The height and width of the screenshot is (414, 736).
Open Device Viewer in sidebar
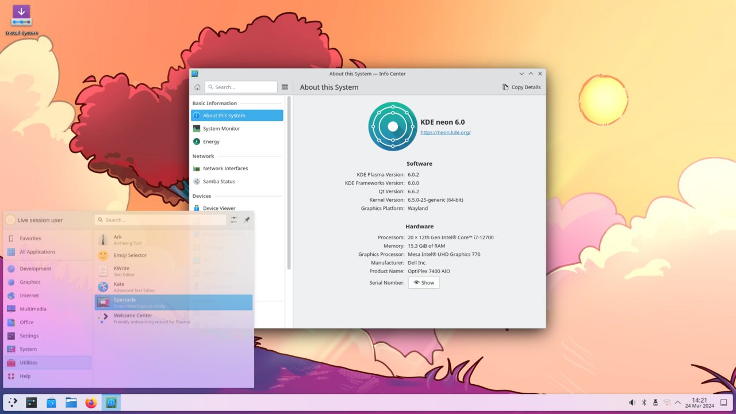click(237, 208)
